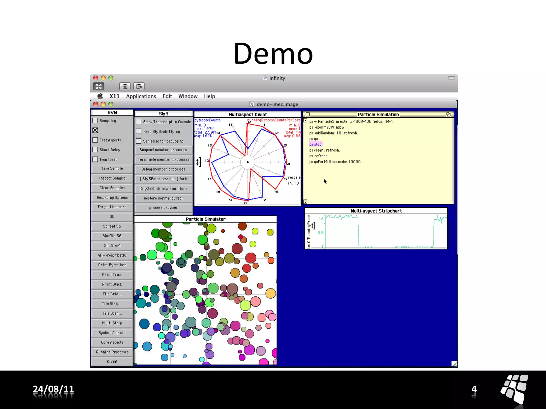Open the Help menu
This screenshot has width=546, height=409.
coord(210,96)
